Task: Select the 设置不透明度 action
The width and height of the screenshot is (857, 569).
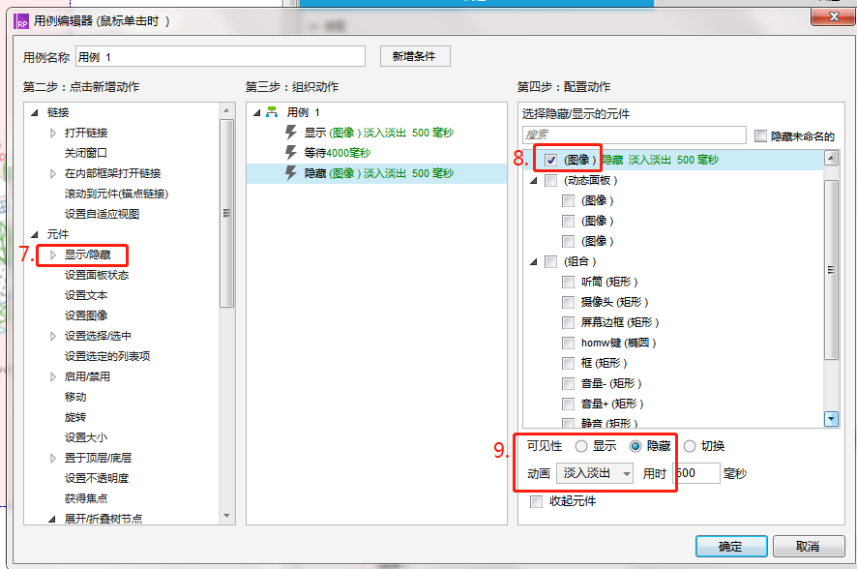Action: coord(97,478)
